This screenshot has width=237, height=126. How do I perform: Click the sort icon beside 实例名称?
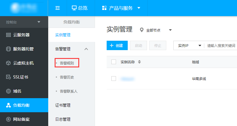click(139, 62)
